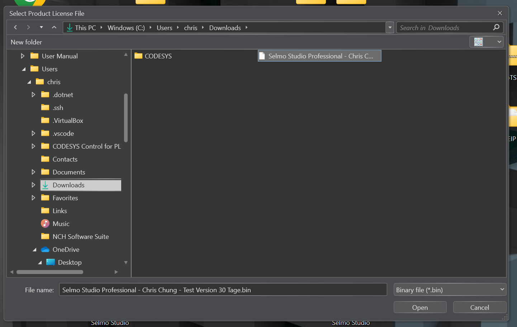This screenshot has height=327, width=517.
Task: Go forward using the right arrow navigation button
Action: pyautogui.click(x=28, y=27)
